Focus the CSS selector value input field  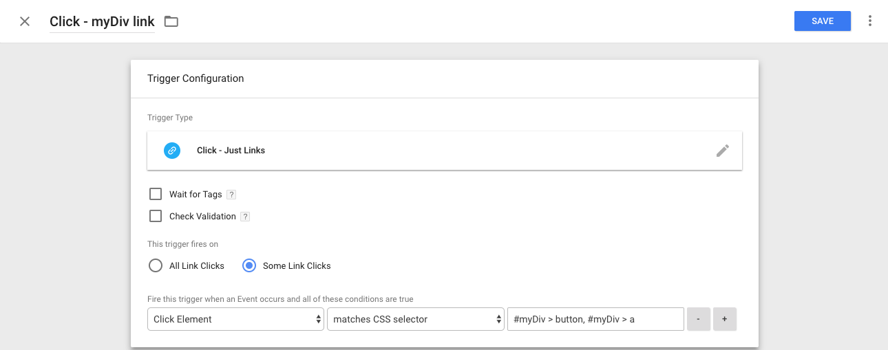(595, 319)
